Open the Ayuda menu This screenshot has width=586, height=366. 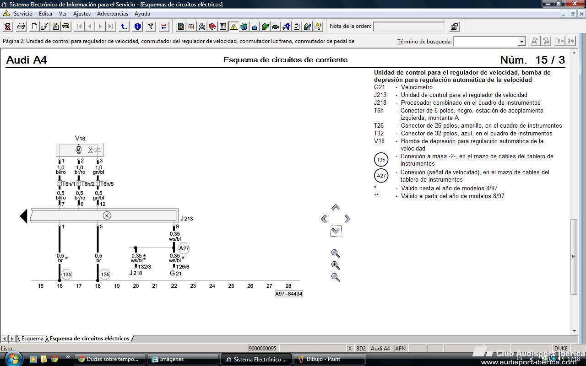[142, 14]
